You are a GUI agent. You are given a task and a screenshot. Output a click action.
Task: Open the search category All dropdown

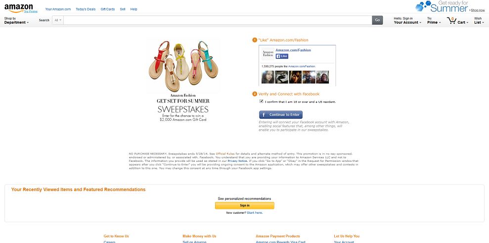[x=58, y=20]
